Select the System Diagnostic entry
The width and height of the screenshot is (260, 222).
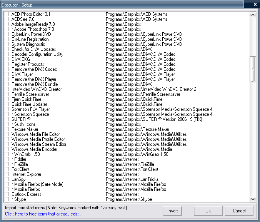click(28, 44)
